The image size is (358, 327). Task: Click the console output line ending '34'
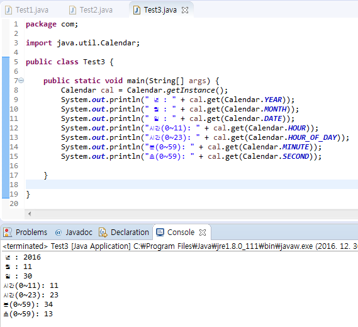point(28,304)
